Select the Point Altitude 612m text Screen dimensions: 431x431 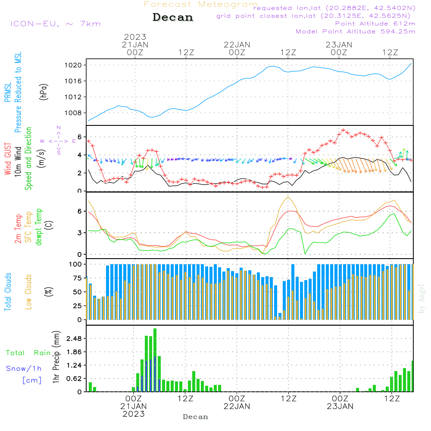click(375, 24)
